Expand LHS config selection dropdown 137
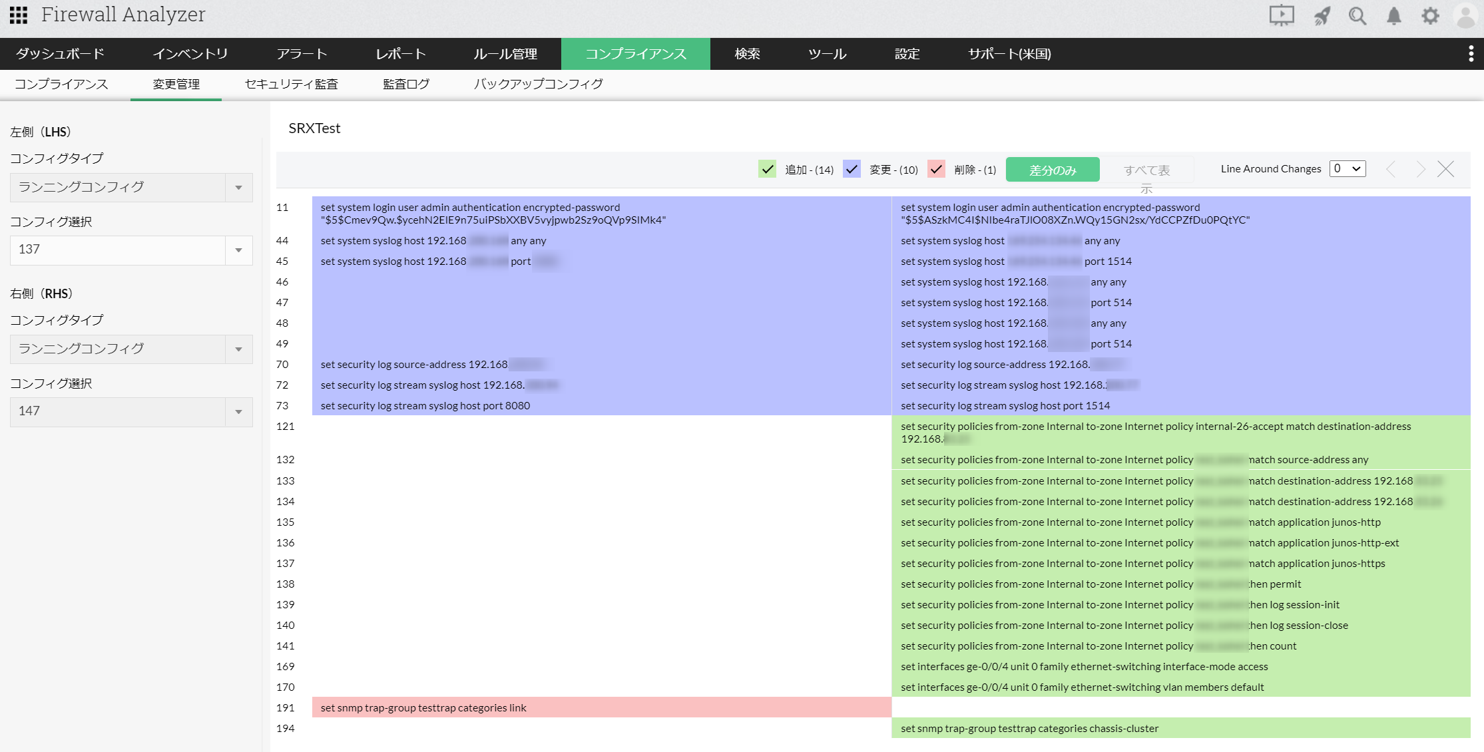1484x752 pixels. [x=238, y=250]
